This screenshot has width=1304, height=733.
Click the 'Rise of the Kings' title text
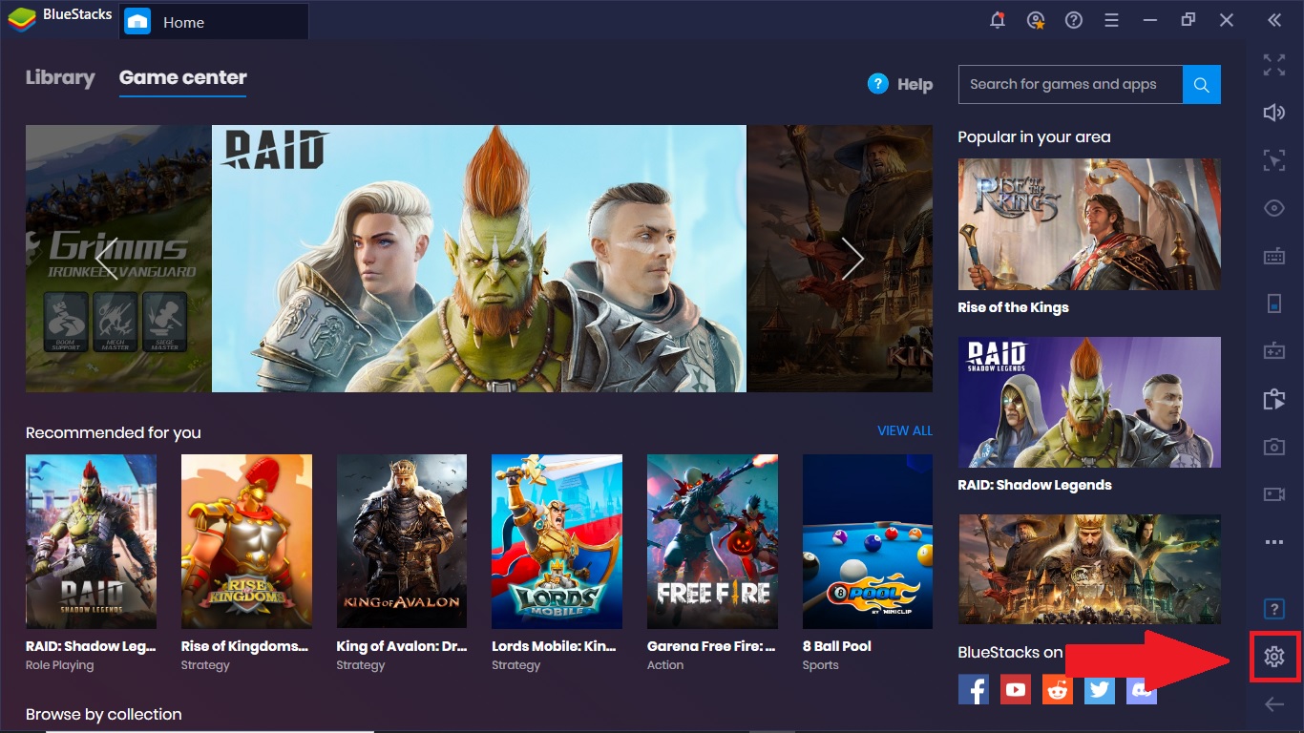click(1014, 307)
